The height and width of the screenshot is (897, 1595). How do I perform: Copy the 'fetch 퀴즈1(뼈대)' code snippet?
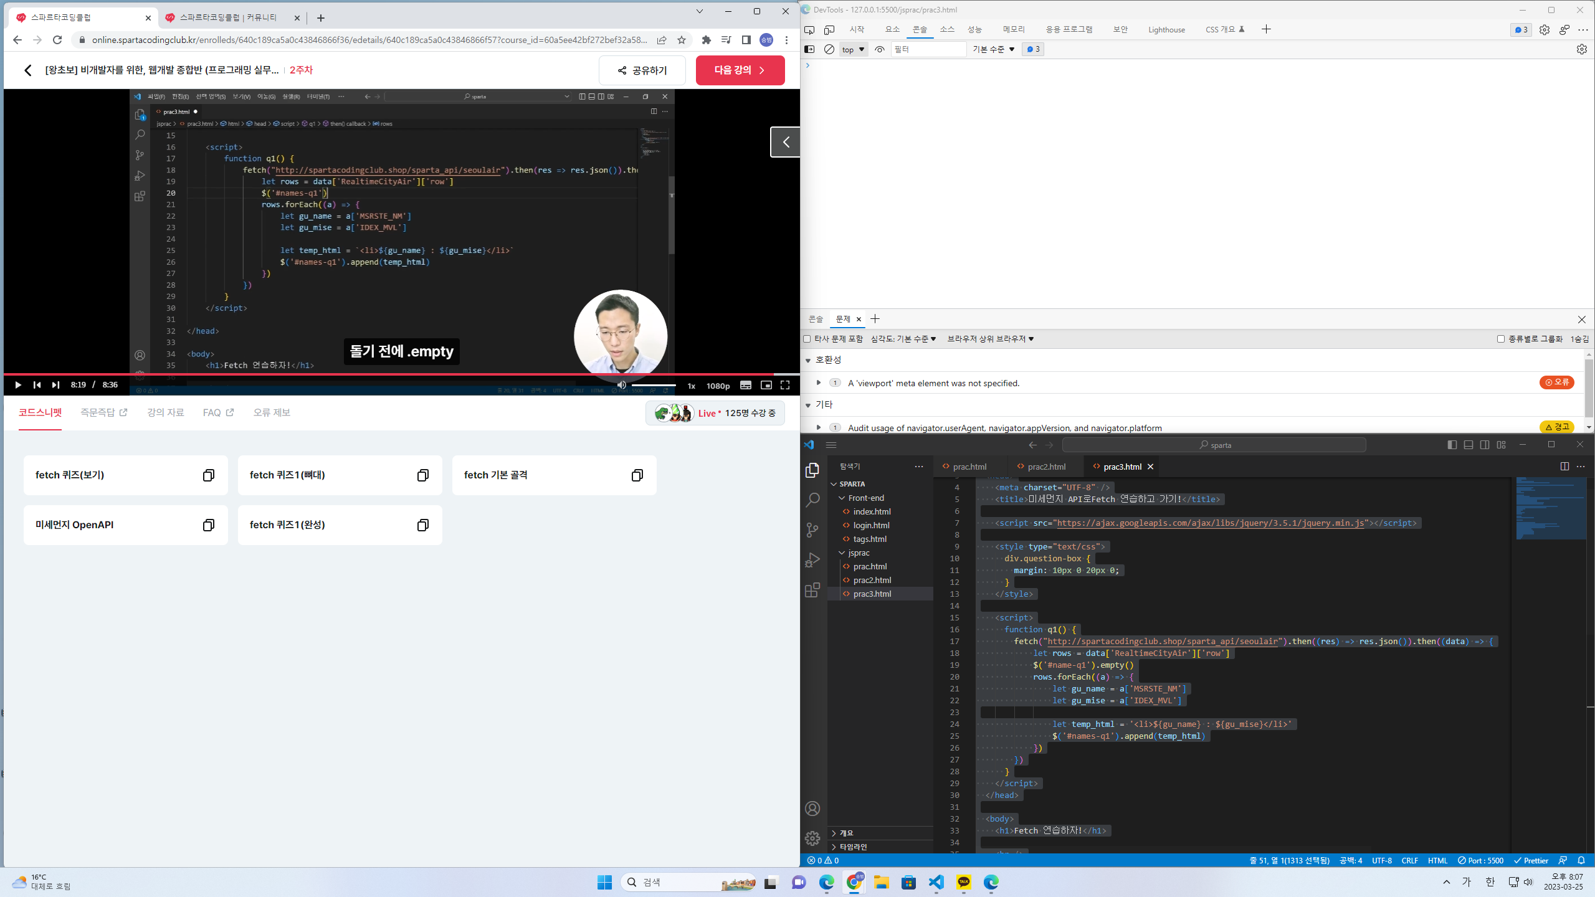(423, 475)
